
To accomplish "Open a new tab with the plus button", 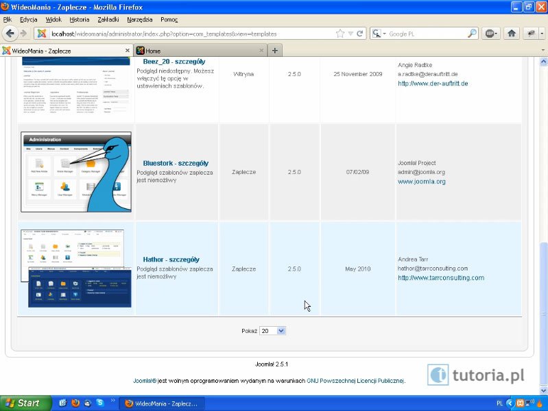I will click(x=275, y=51).
